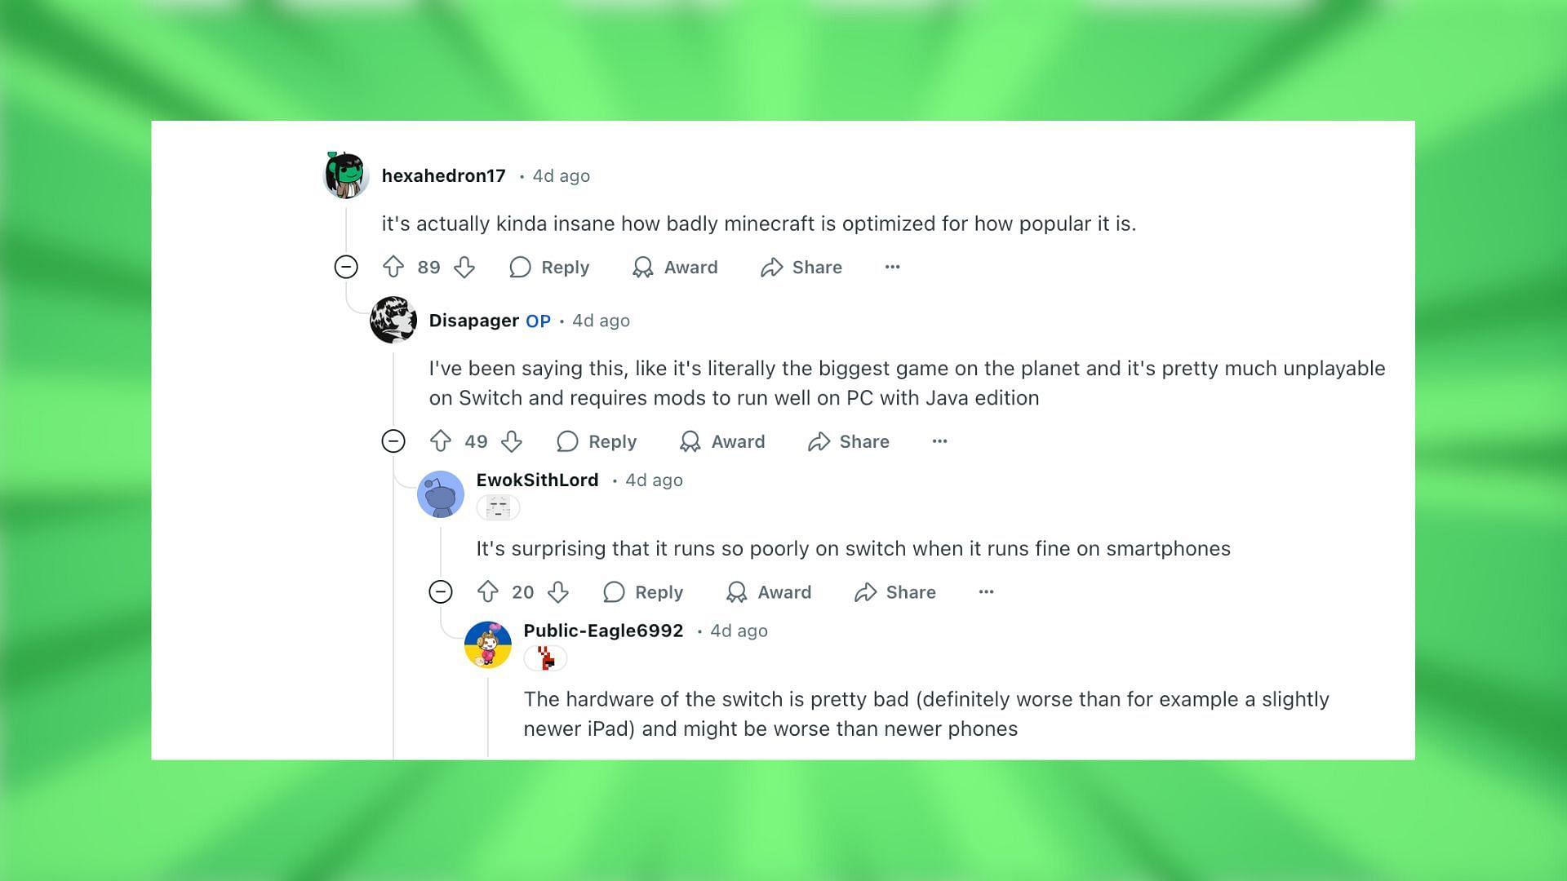The width and height of the screenshot is (1567, 881).
Task: Click hexahedron17's profile avatar
Action: coord(344,175)
